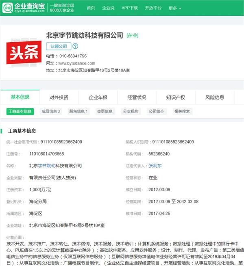Click the slogan 一键查询全国8000万家企业
The image size is (244, 266).
point(62,8)
